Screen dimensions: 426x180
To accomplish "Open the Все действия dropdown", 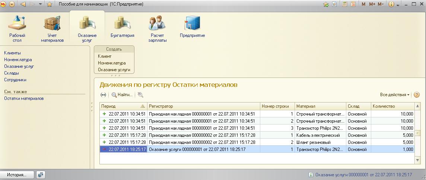I will 395,95.
